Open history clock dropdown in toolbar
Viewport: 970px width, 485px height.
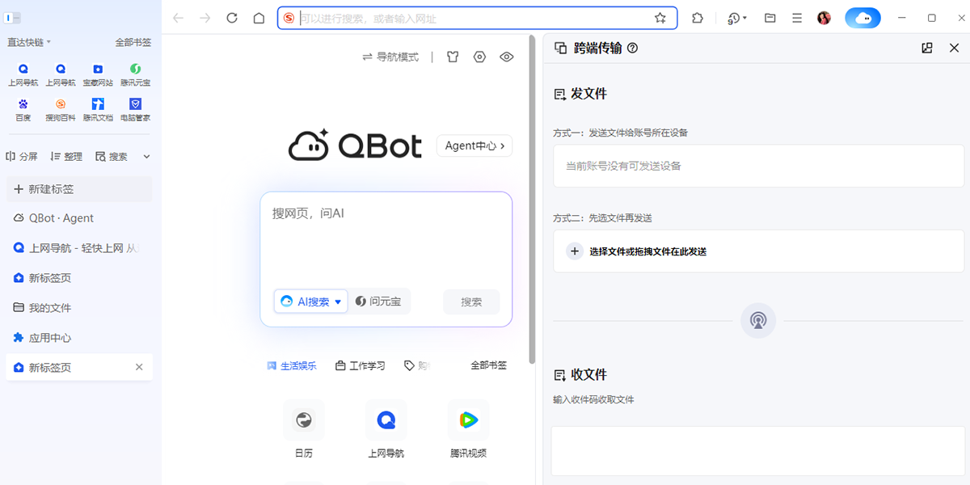click(x=737, y=18)
